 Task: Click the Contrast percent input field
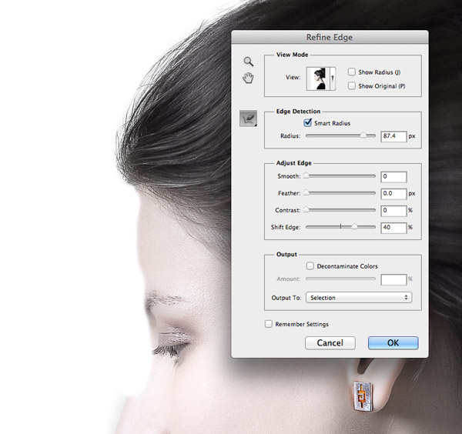[x=393, y=211]
